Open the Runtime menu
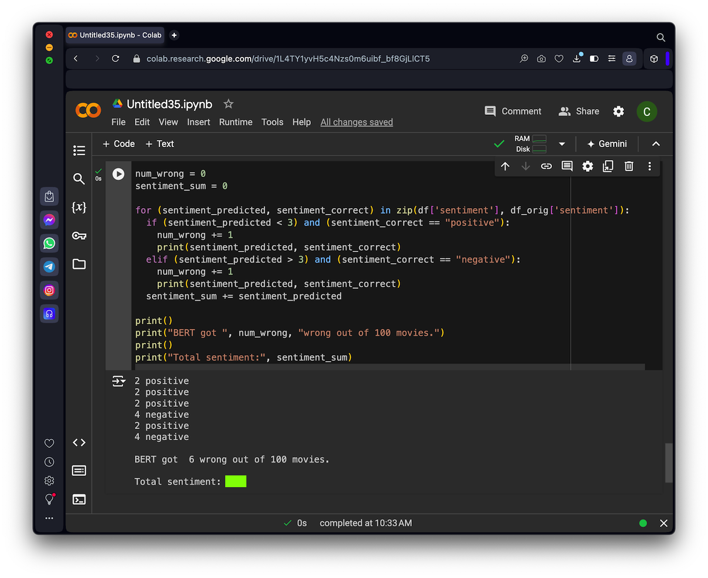Screen dimensions: 708x578 tap(235, 122)
